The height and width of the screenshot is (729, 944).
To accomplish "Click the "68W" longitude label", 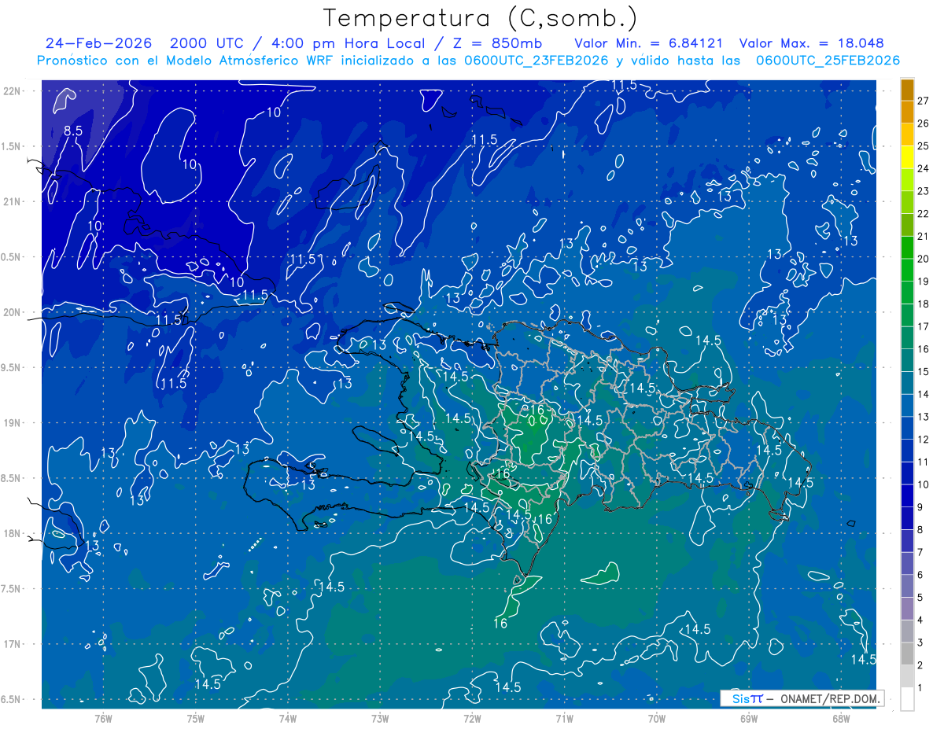I will point(841,718).
